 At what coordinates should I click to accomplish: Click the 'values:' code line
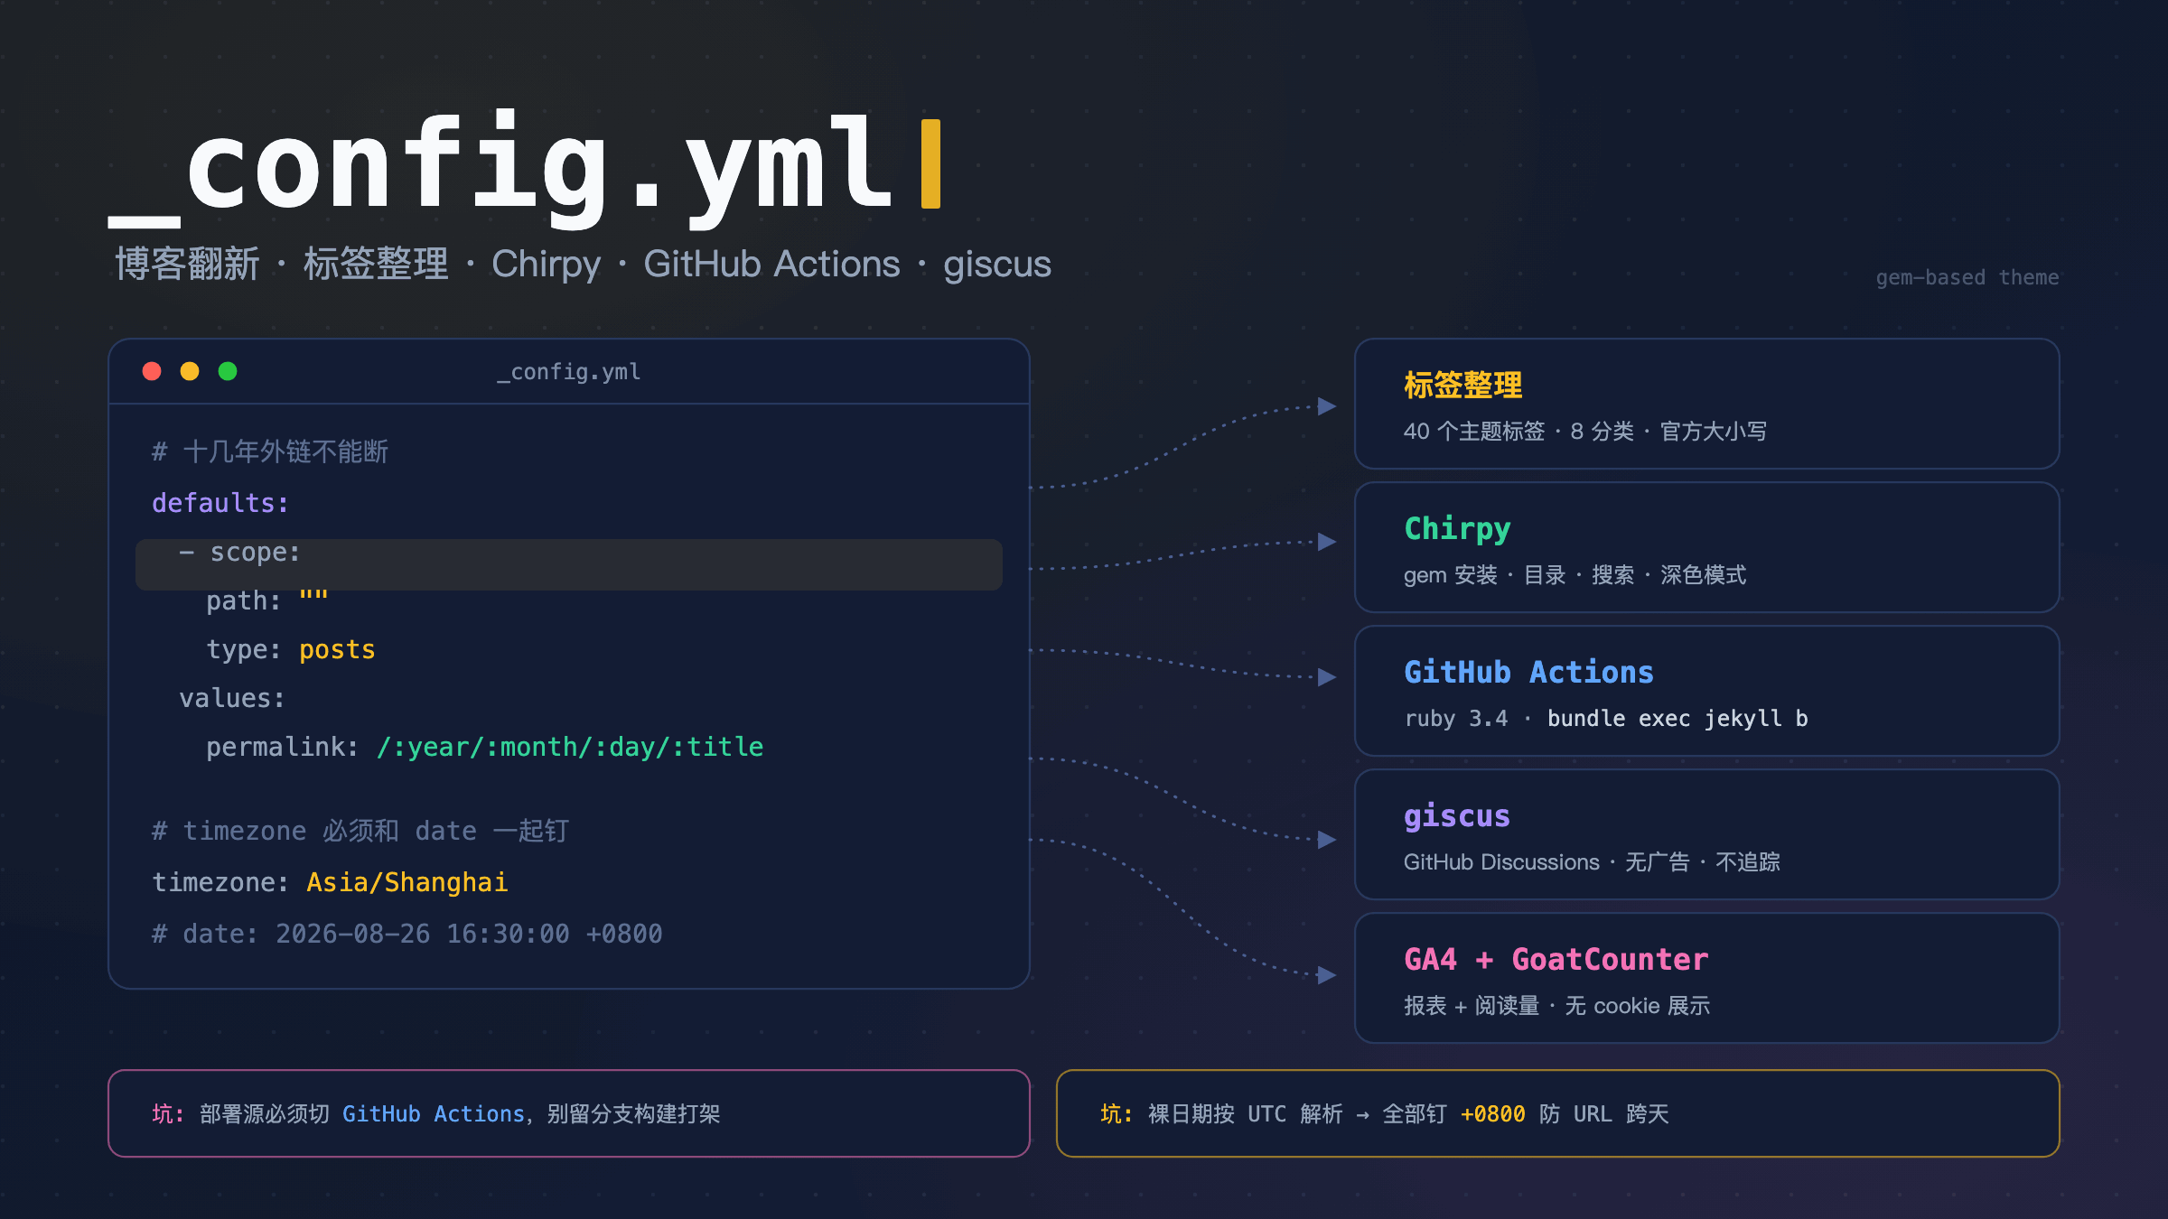click(x=232, y=698)
